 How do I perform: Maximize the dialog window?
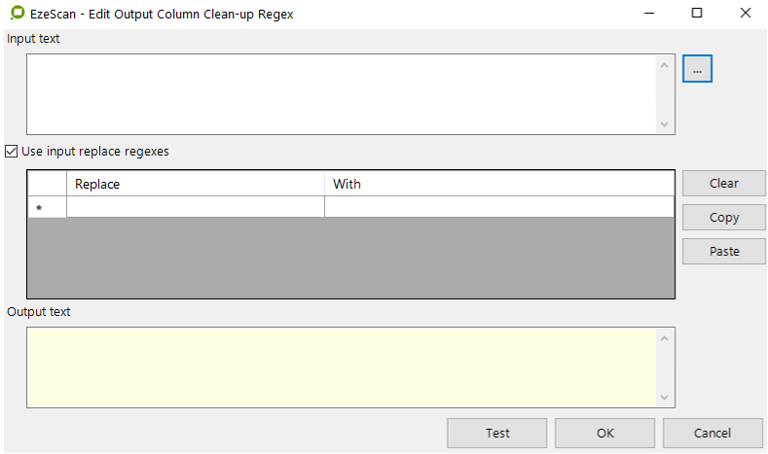(x=696, y=14)
